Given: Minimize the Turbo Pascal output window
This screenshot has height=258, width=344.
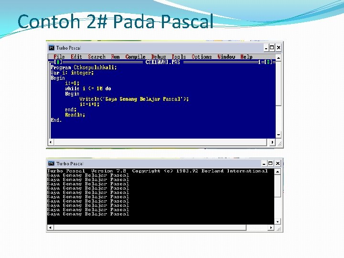Looking at the screenshot, I should coord(264,163).
